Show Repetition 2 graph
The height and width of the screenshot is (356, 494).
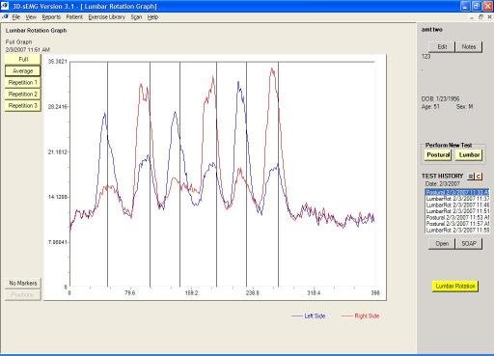click(23, 94)
